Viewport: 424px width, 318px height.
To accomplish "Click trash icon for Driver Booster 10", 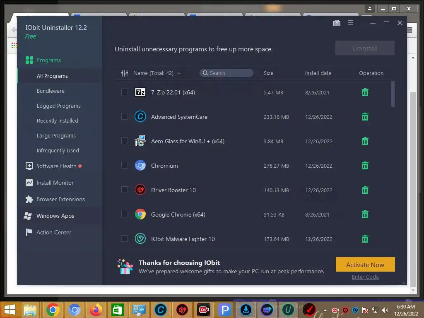I will tap(365, 190).
